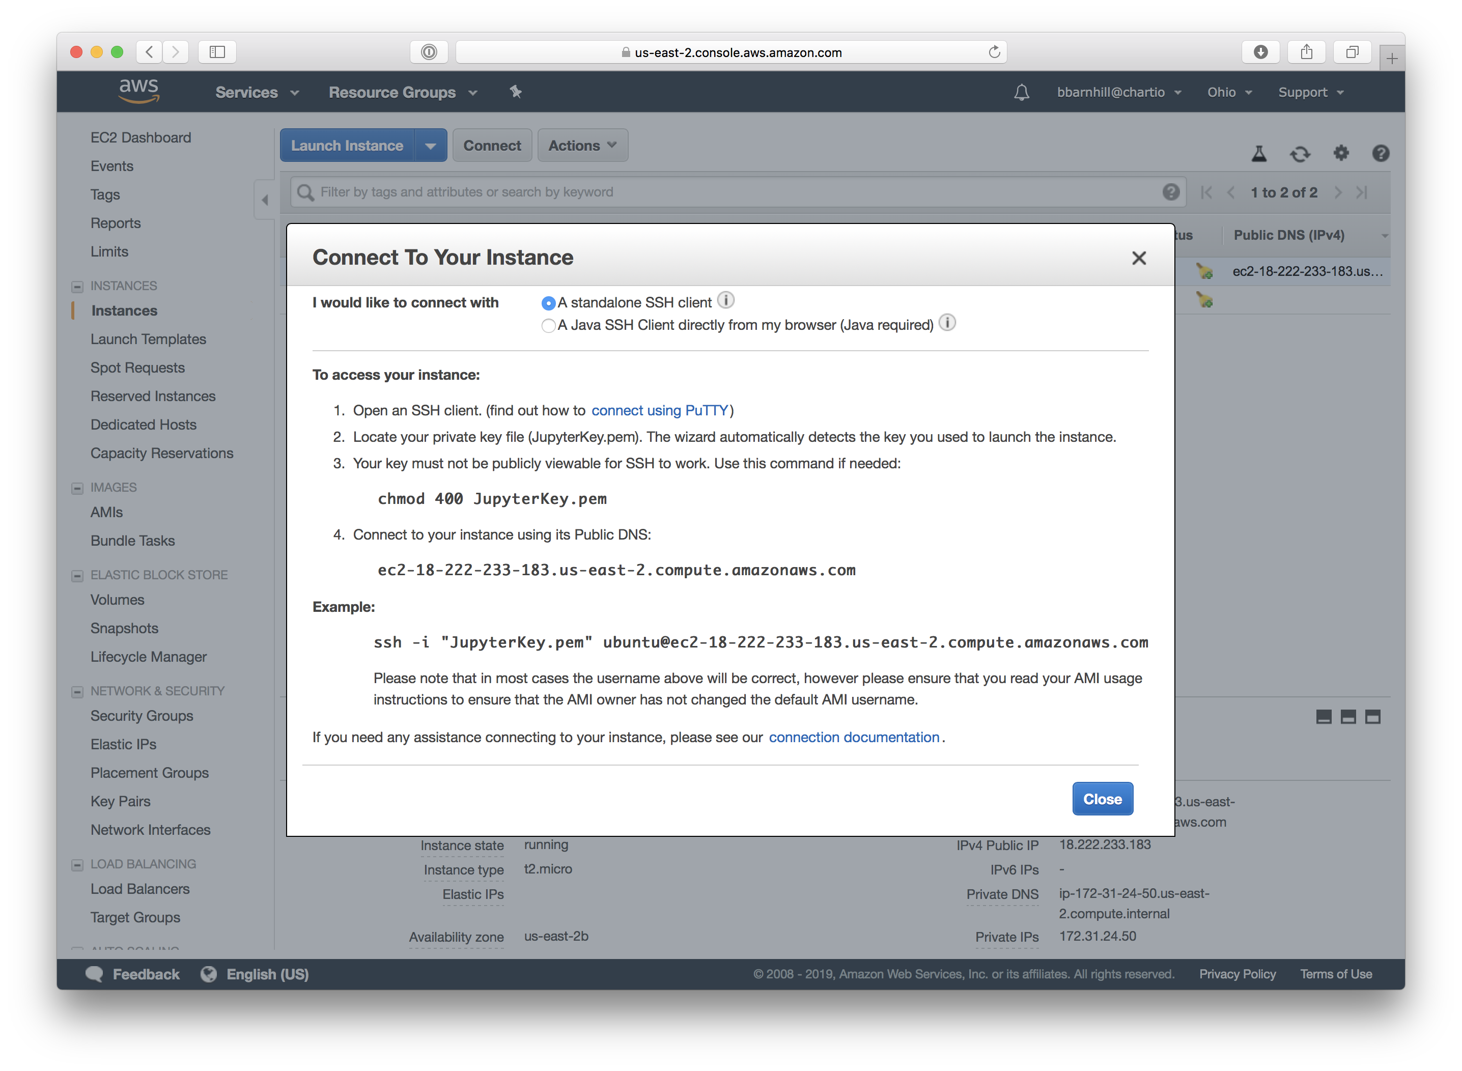Go to the last results page arrow

pyautogui.click(x=1362, y=192)
